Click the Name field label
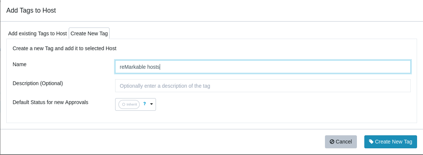This screenshot has height=155, width=423. tap(19, 64)
